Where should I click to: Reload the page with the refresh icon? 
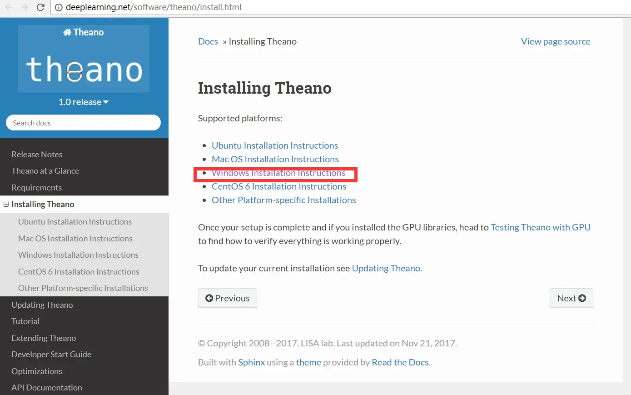(x=40, y=7)
